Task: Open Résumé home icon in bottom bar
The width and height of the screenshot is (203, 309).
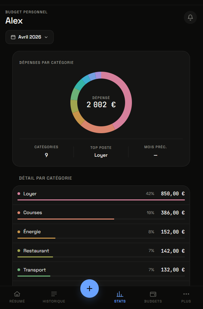Action: coord(17,294)
